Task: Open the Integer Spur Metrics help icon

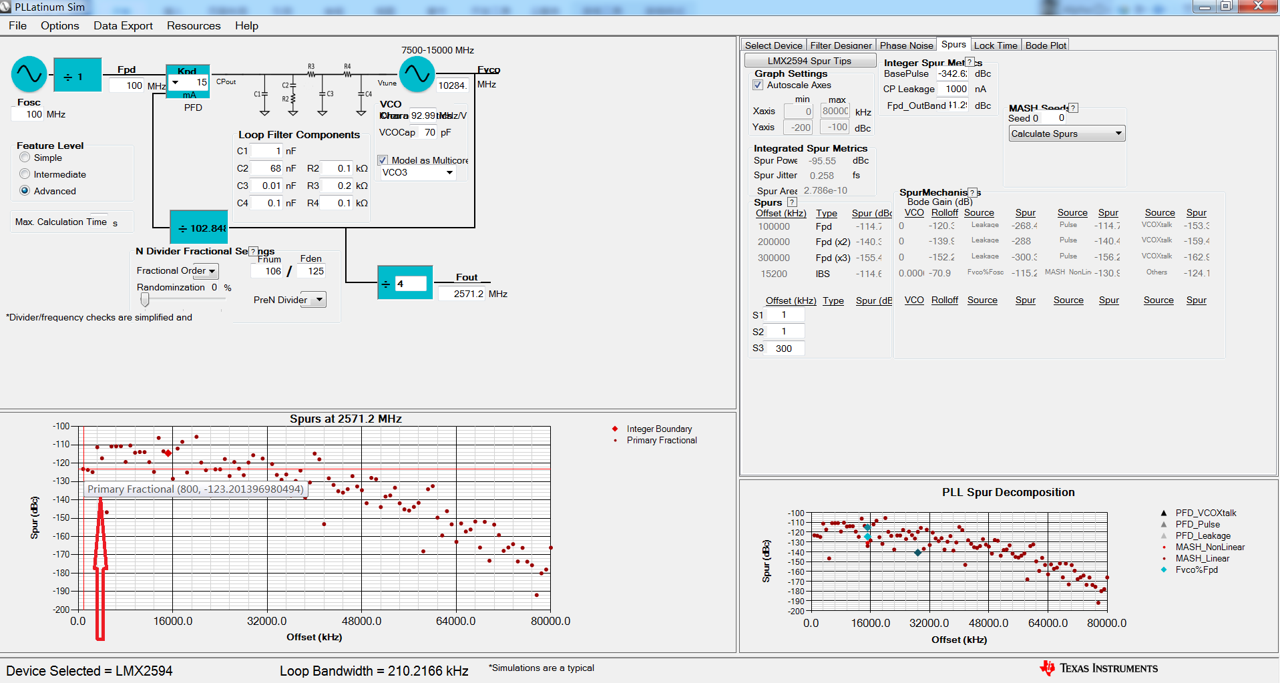Action: [x=970, y=62]
